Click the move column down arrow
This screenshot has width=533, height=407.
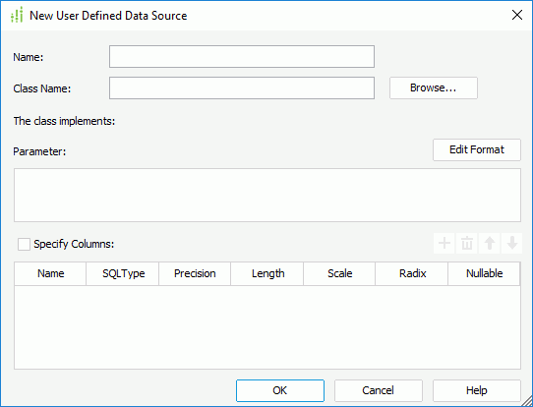[512, 243]
